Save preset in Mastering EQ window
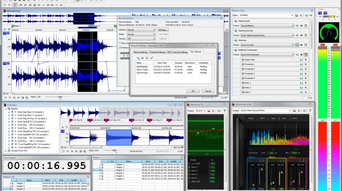Image resolution: width=342 pixels, height=191 pixels. 209,111
